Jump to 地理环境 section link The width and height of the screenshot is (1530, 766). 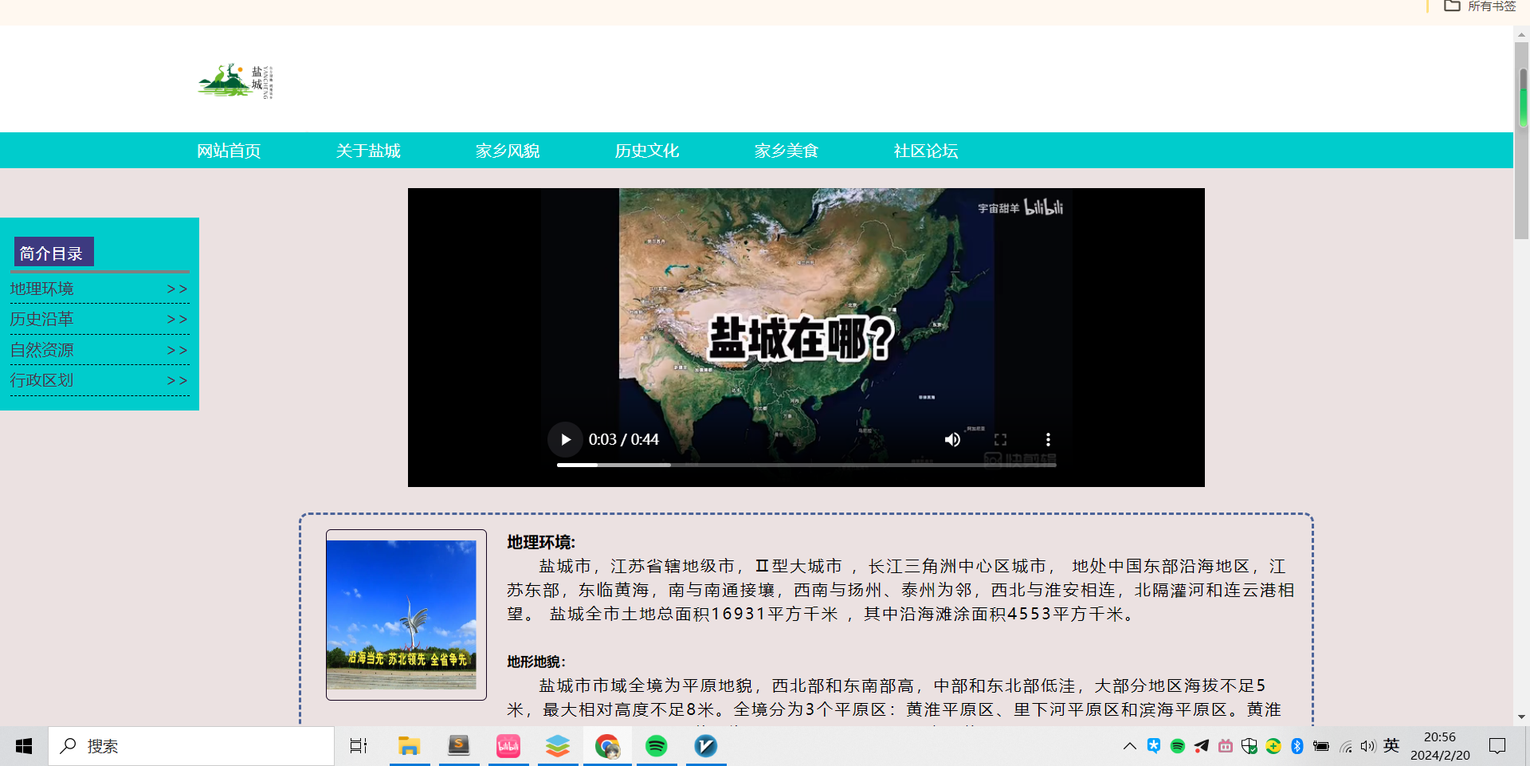pyautogui.click(x=41, y=289)
